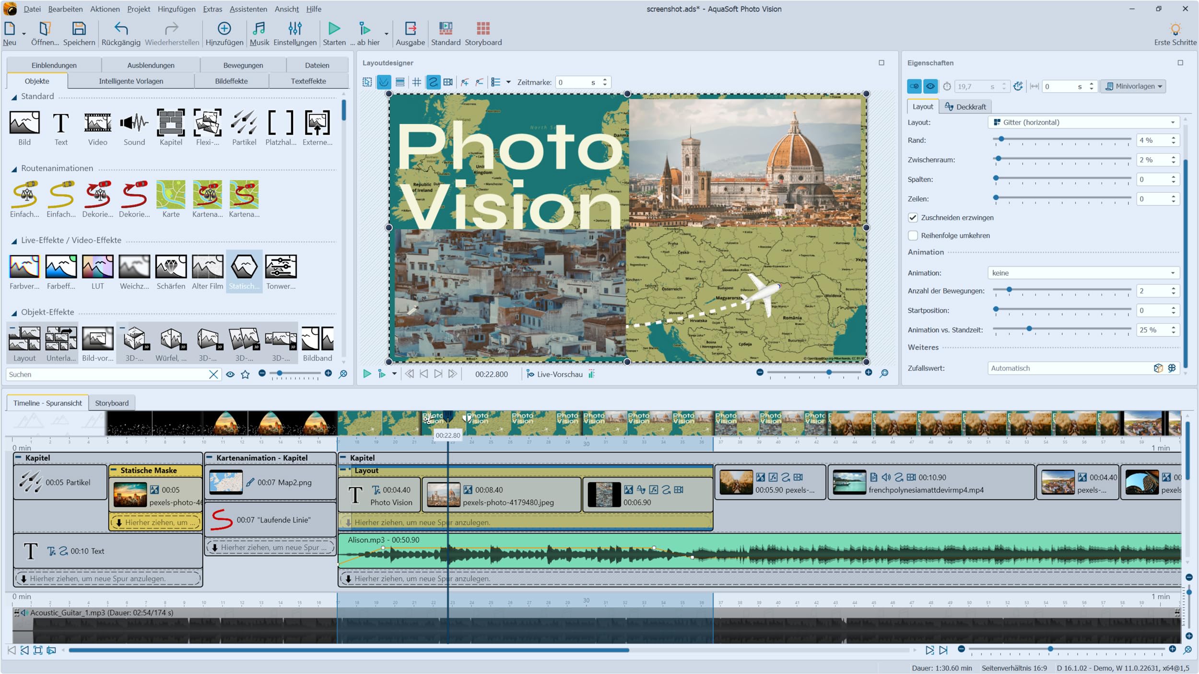Toggle motion path display in Layoutdesigner toolbar
The image size is (1199, 674).
[433, 82]
